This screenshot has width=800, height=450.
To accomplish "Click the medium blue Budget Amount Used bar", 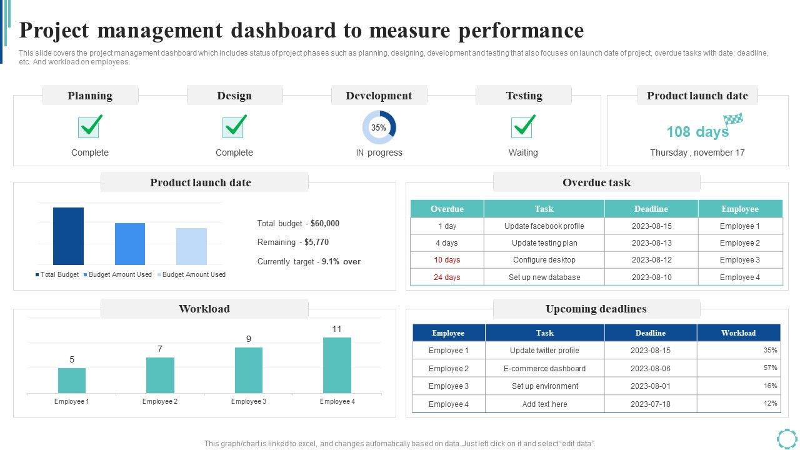I will tap(130, 244).
